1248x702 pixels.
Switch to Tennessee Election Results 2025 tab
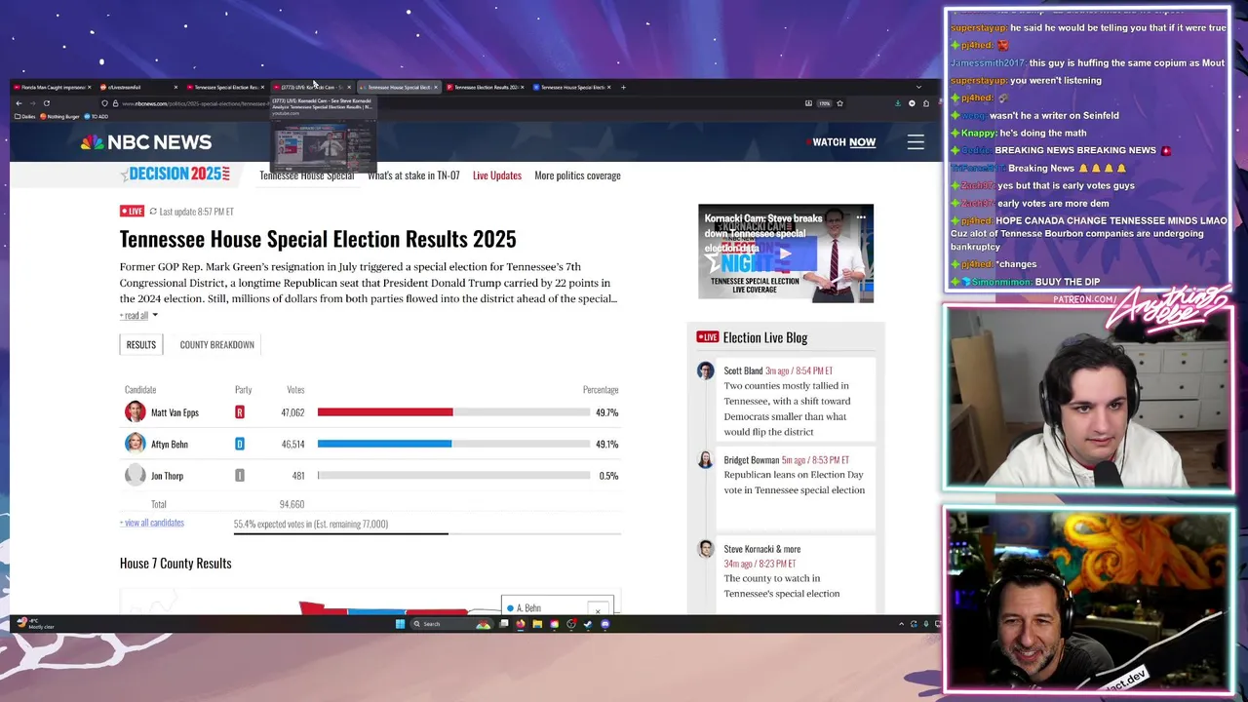click(x=487, y=87)
